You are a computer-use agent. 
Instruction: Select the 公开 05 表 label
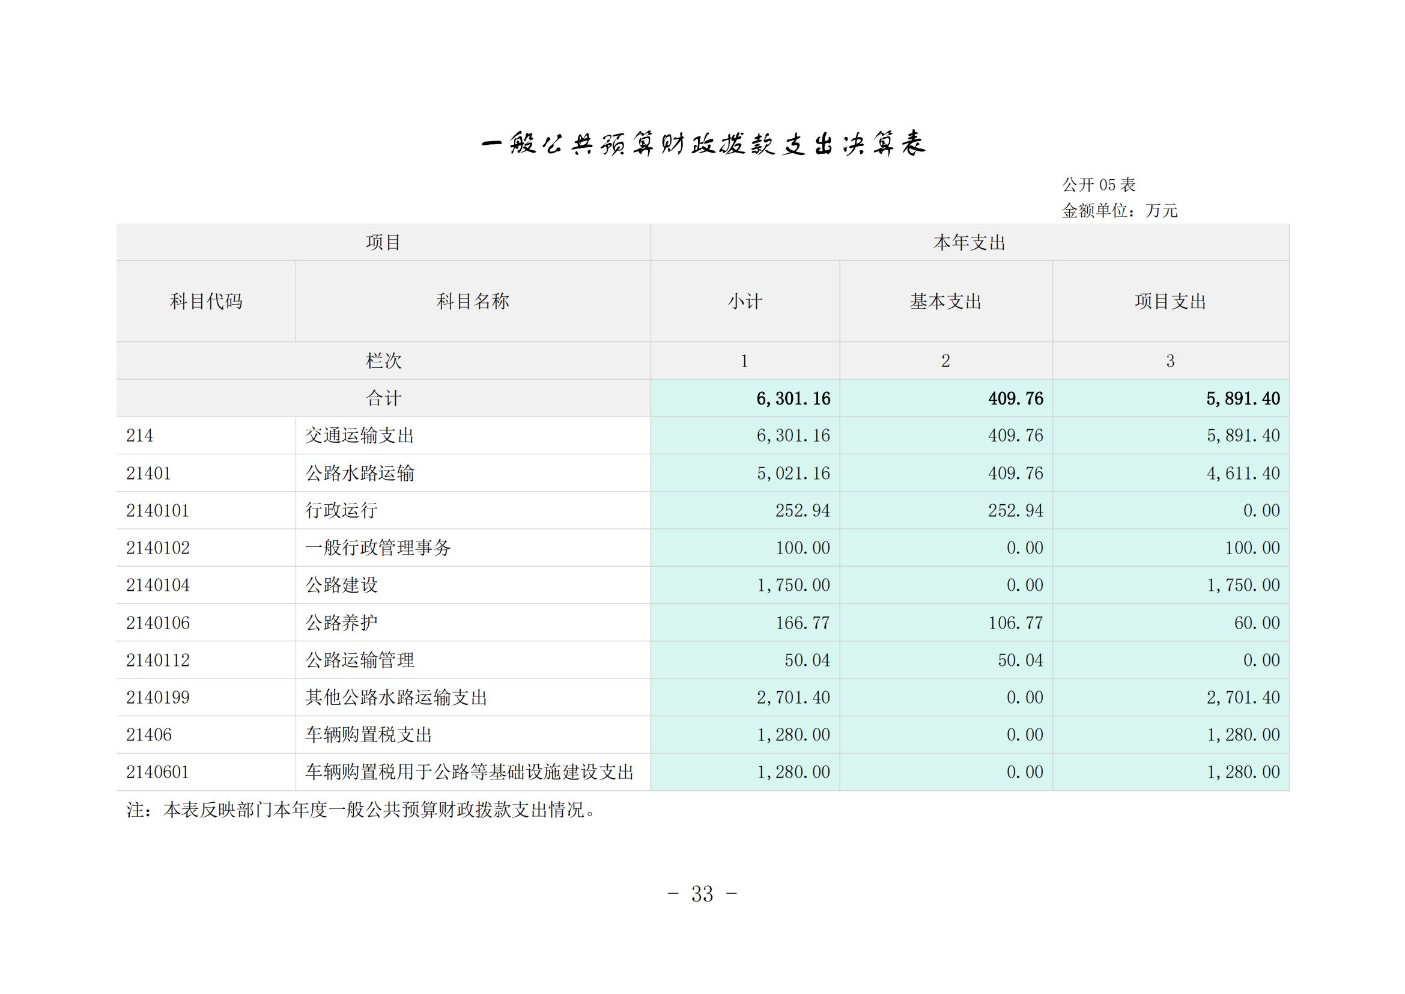point(1099,185)
